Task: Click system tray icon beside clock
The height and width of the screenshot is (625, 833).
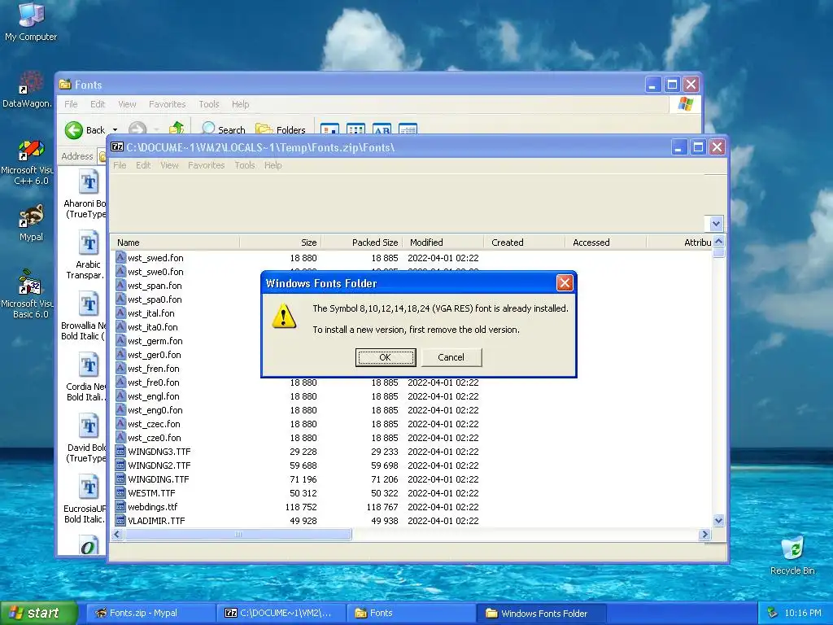Action: (772, 613)
